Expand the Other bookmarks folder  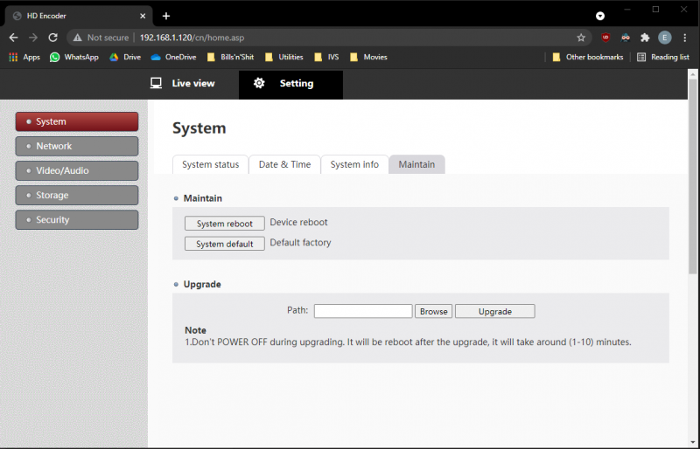(x=588, y=57)
